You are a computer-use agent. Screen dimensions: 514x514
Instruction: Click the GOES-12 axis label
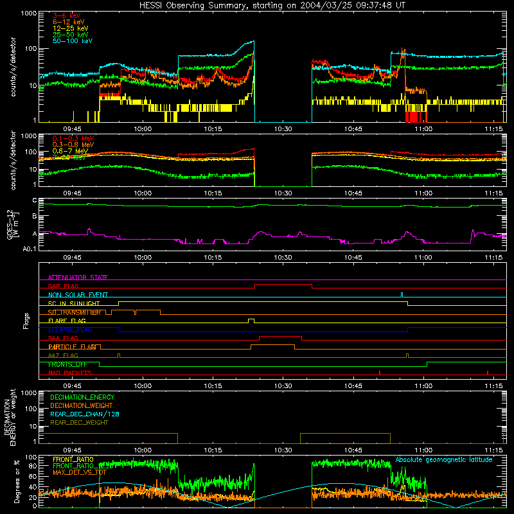12,224
